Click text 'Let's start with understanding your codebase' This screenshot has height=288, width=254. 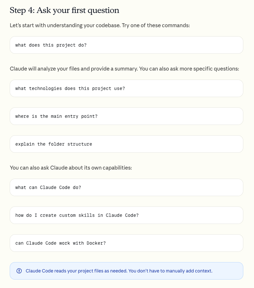pos(65,25)
